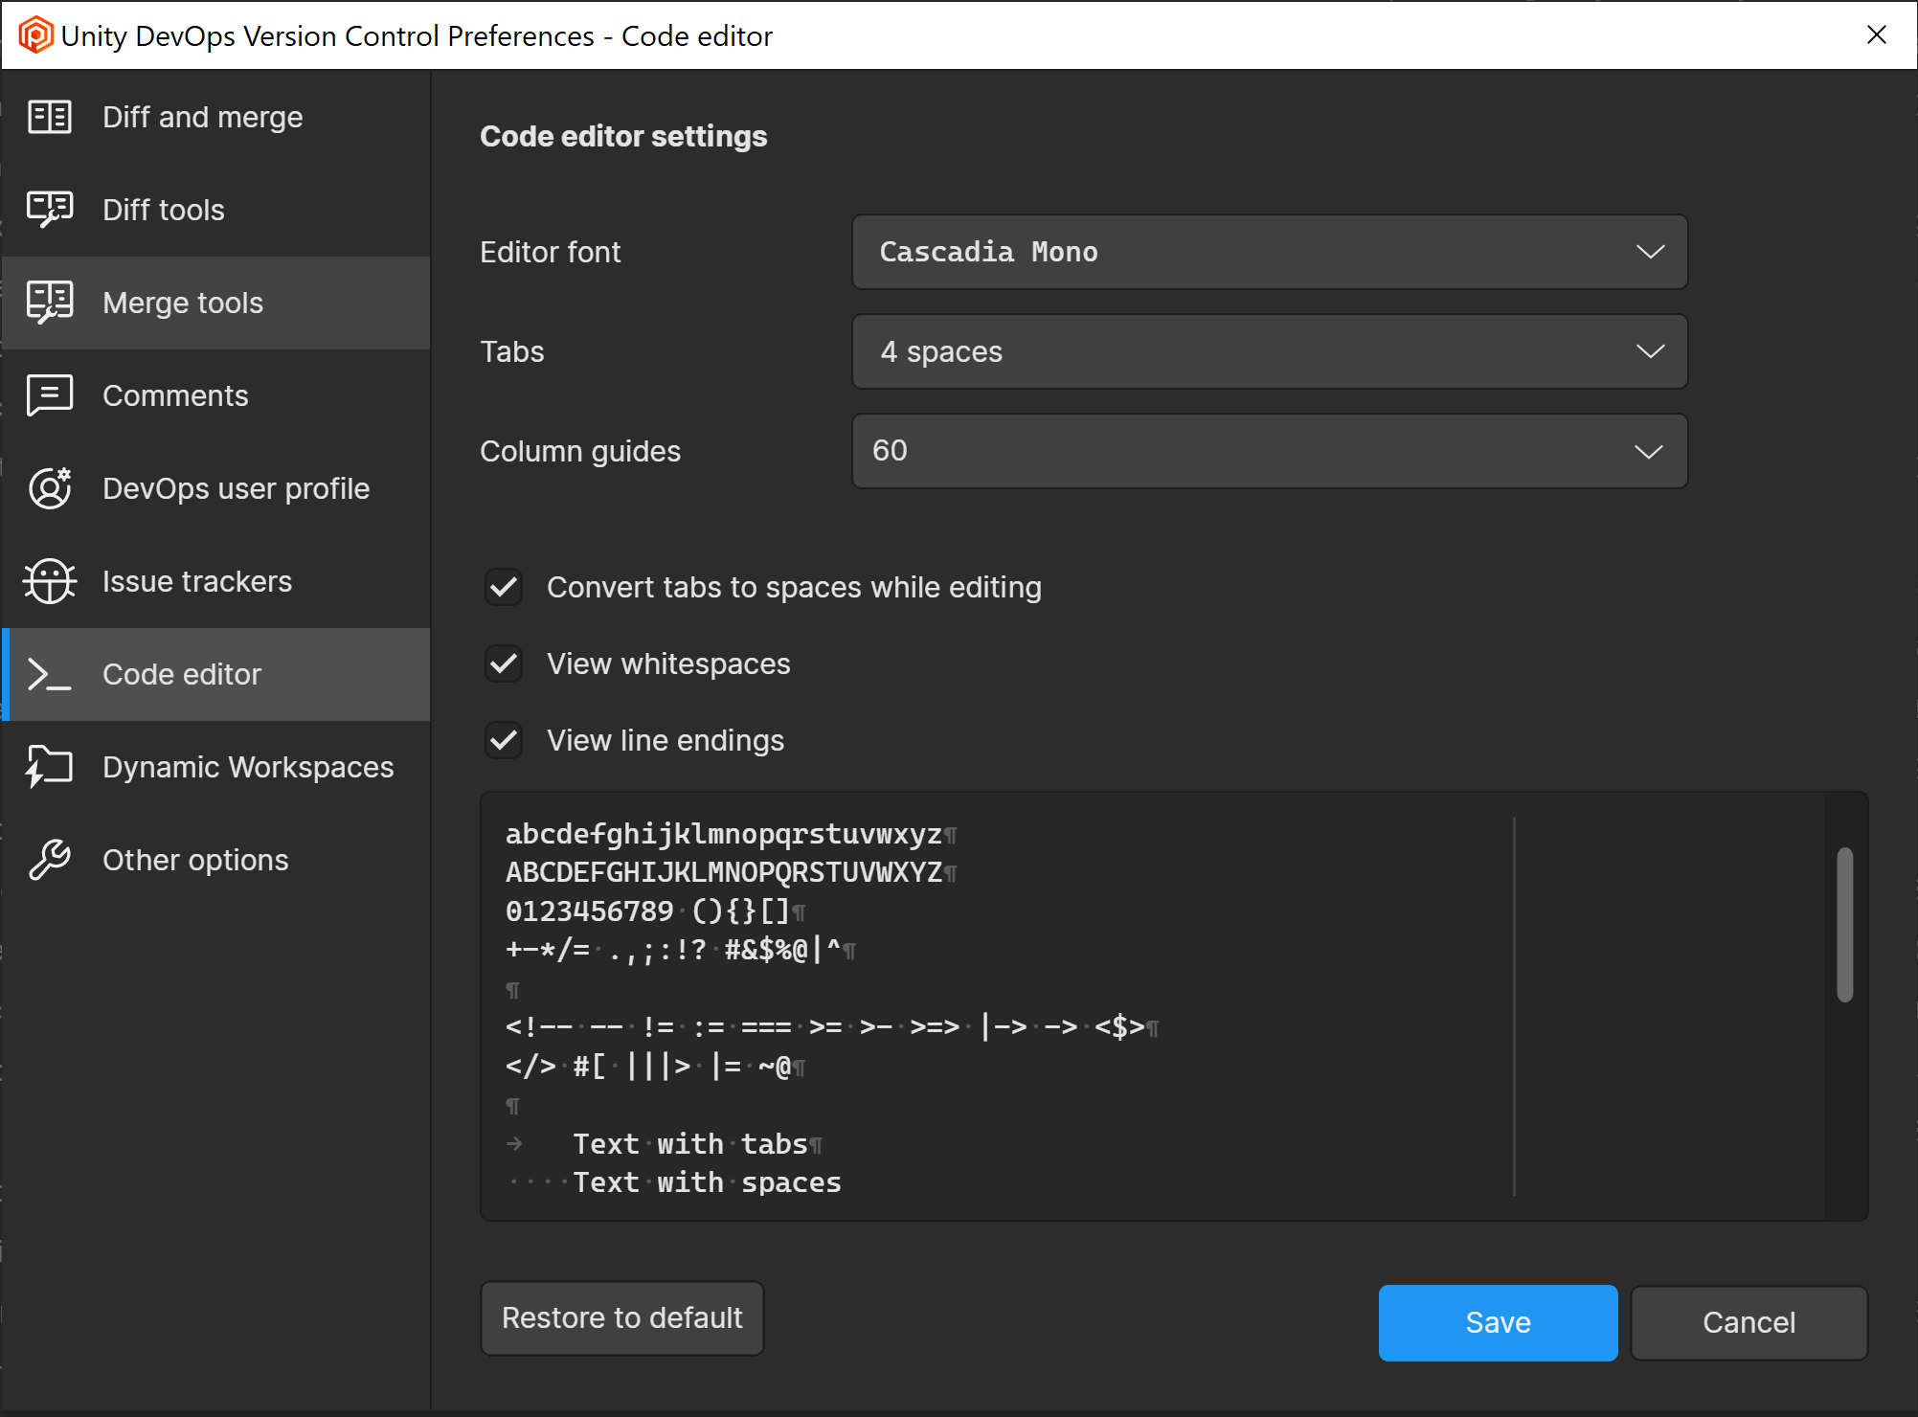Click the Diff and merge sidebar icon
The image size is (1918, 1417).
[49, 116]
